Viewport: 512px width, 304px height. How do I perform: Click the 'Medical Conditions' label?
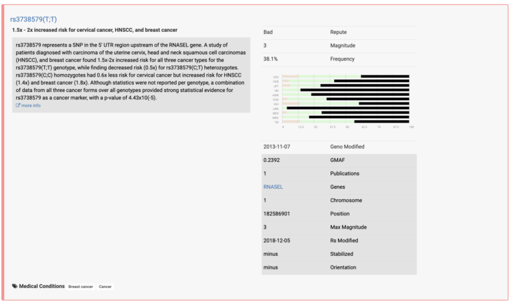pos(42,286)
